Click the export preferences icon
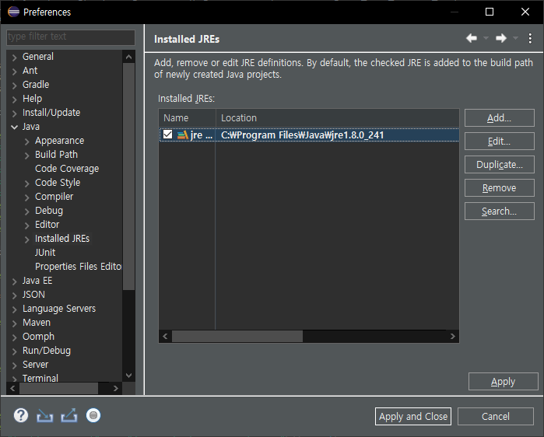 69,415
